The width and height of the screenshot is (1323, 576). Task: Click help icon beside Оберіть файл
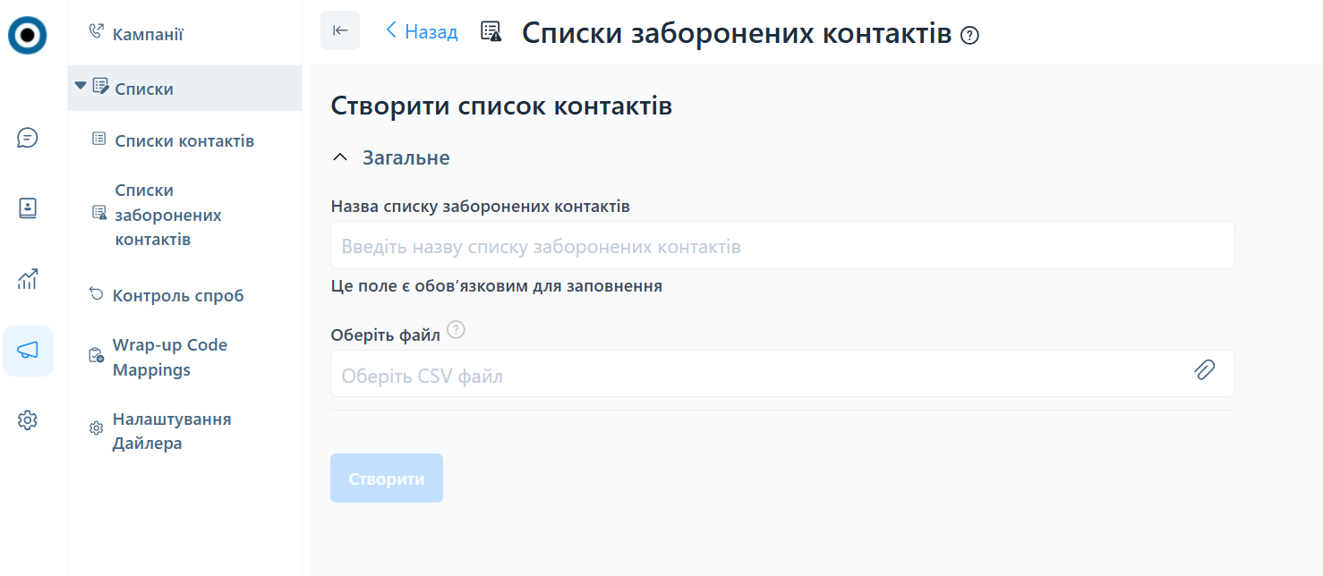[x=457, y=330]
